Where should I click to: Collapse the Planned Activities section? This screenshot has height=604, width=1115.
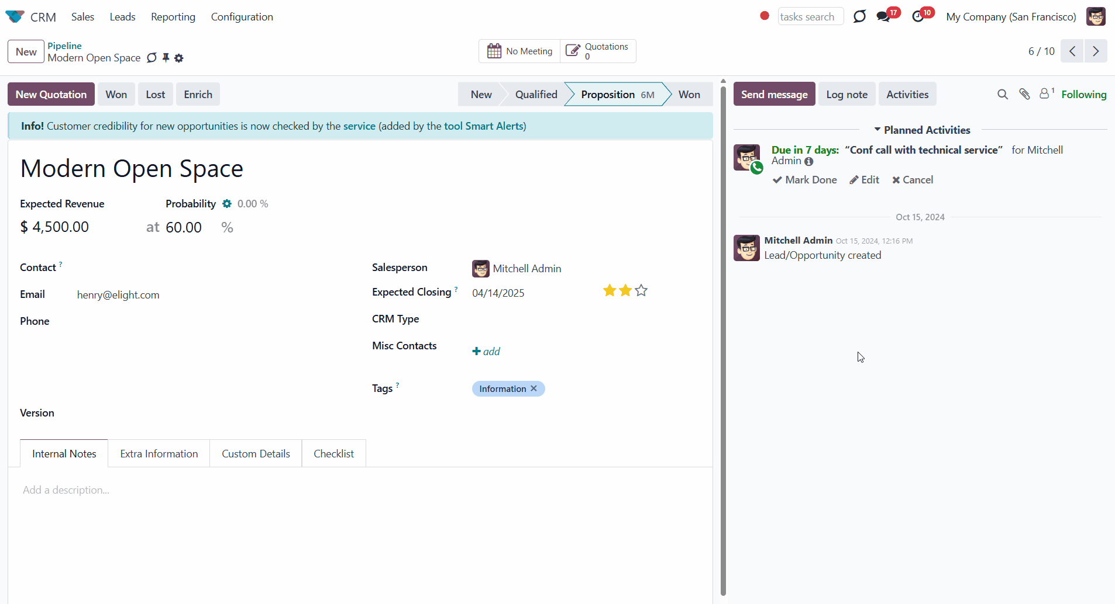[x=921, y=130]
